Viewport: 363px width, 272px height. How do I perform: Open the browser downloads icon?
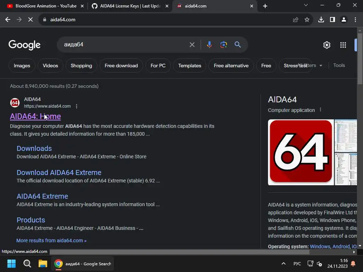[x=321, y=20]
